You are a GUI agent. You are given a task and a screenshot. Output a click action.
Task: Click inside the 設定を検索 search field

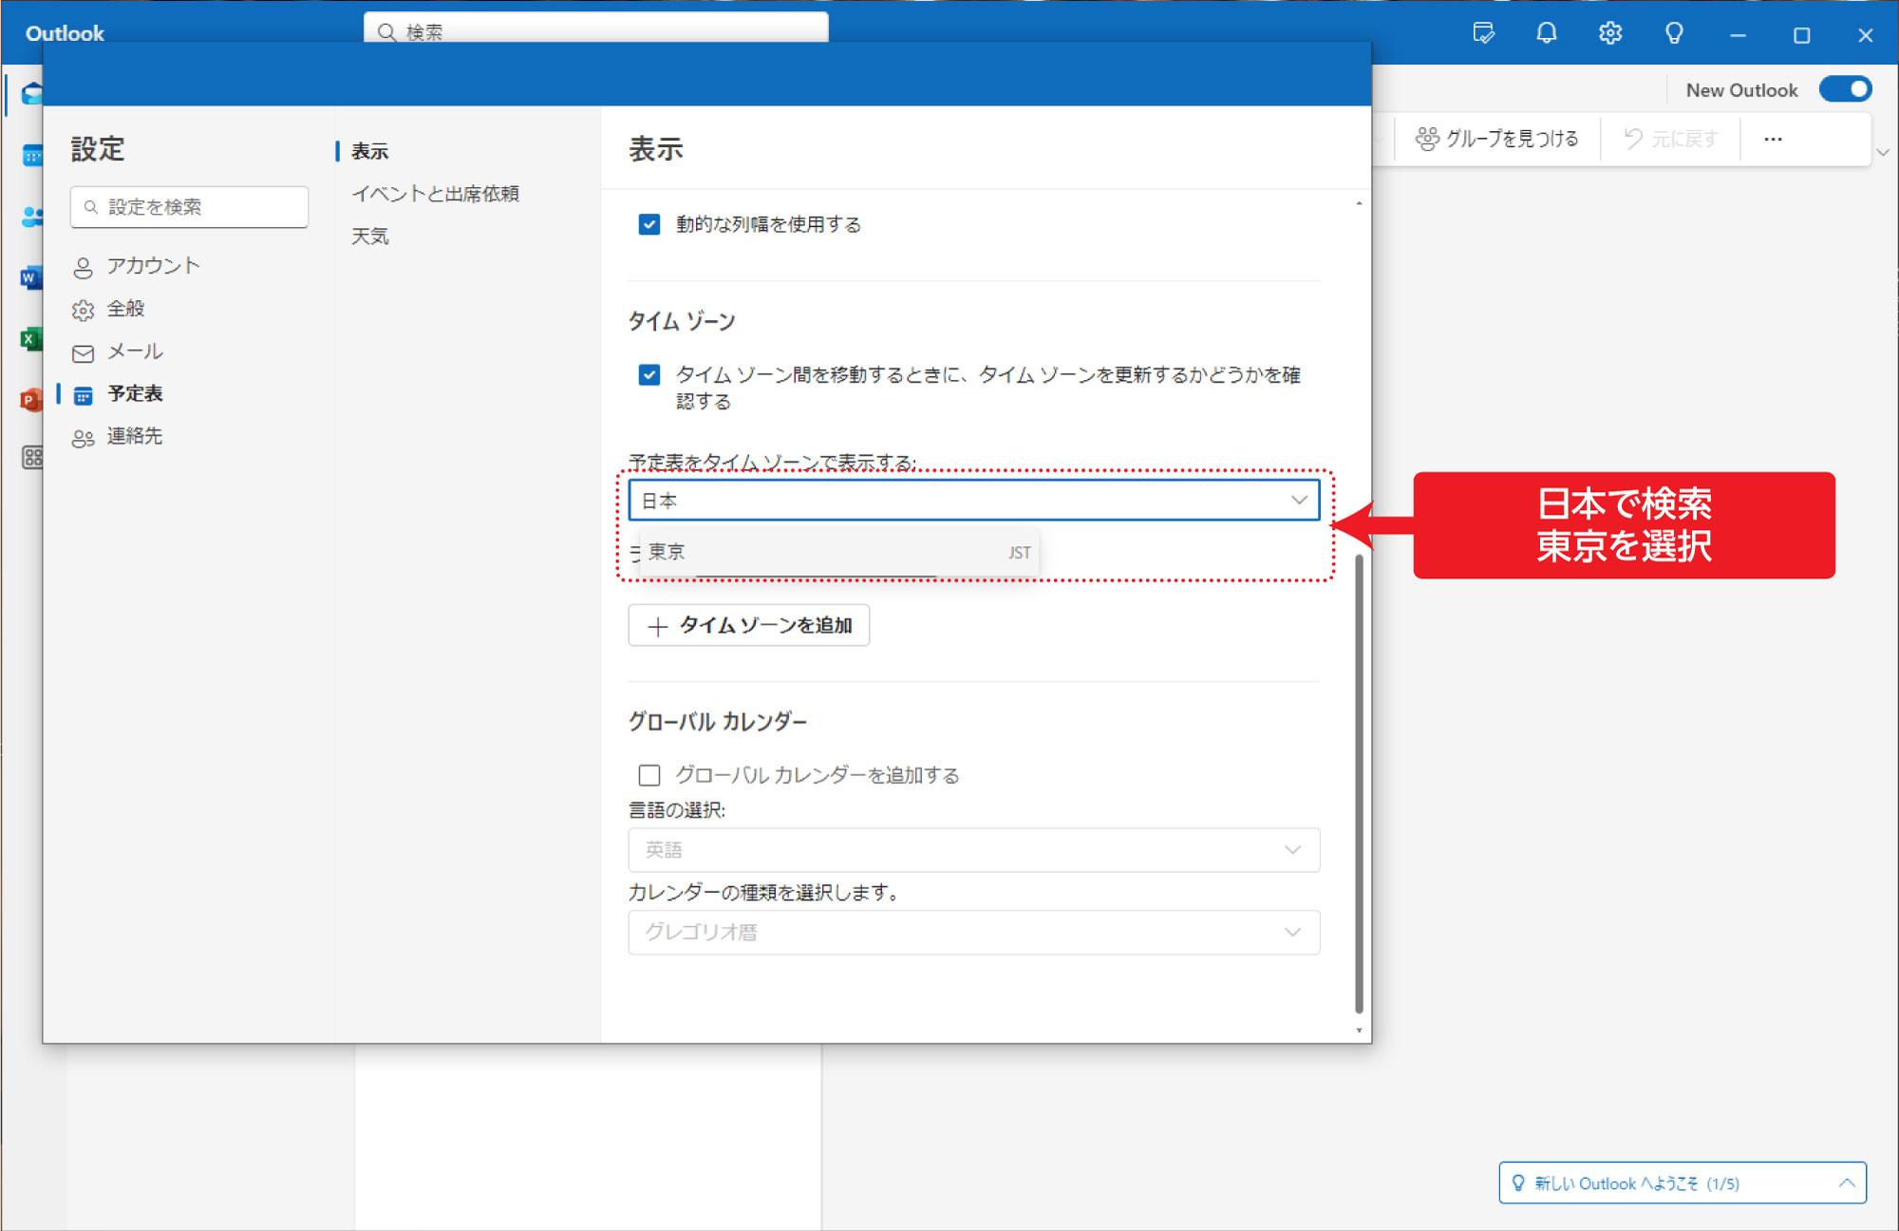[x=189, y=207]
